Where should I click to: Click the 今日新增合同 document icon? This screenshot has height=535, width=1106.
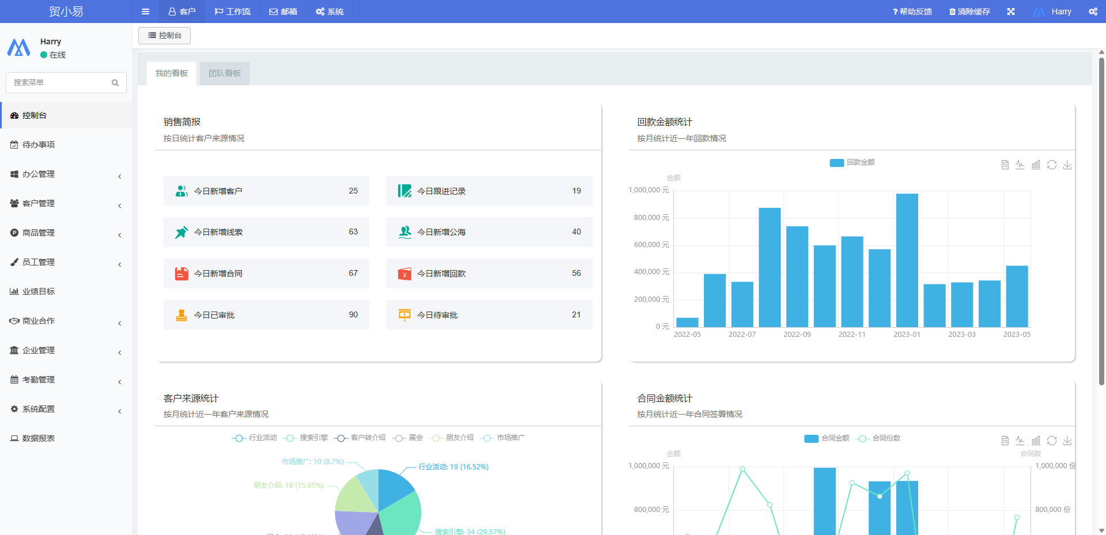tap(181, 274)
